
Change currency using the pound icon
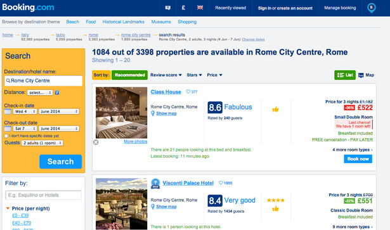183,8
